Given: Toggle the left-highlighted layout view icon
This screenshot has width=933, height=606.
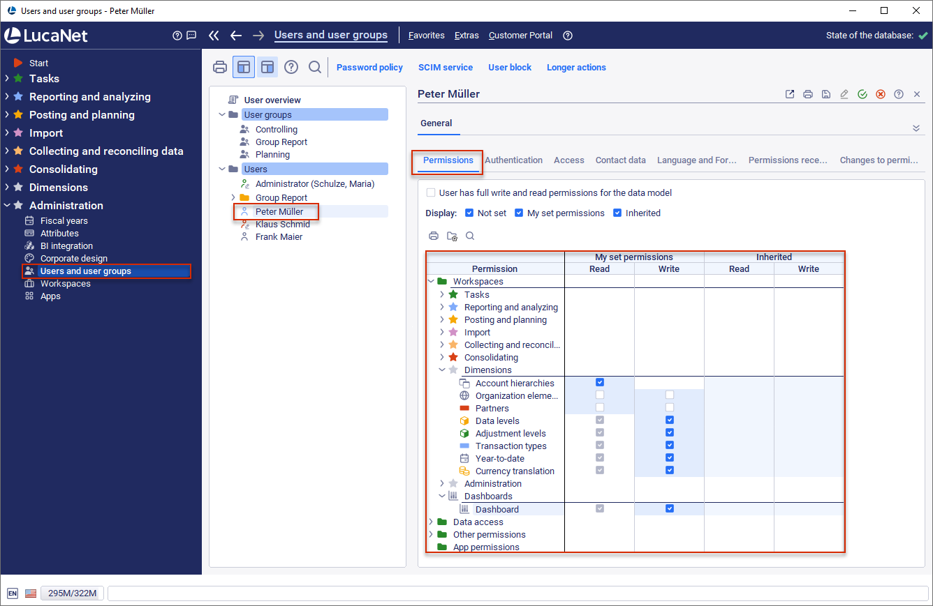Looking at the screenshot, I should pos(244,68).
